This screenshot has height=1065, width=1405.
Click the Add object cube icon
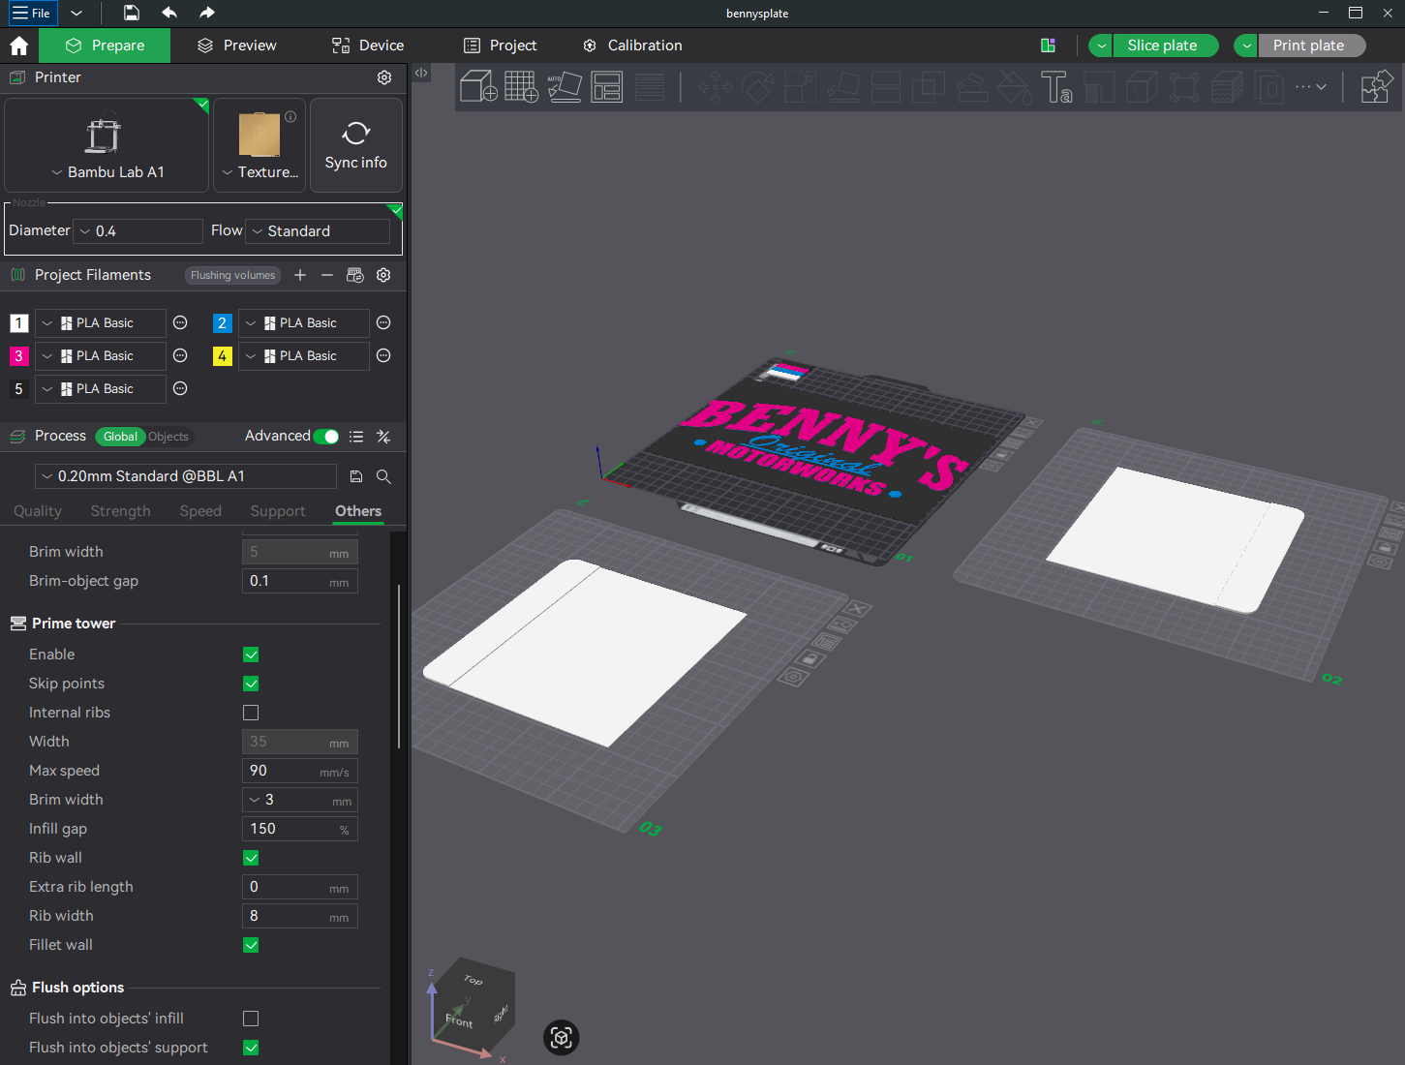point(478,86)
